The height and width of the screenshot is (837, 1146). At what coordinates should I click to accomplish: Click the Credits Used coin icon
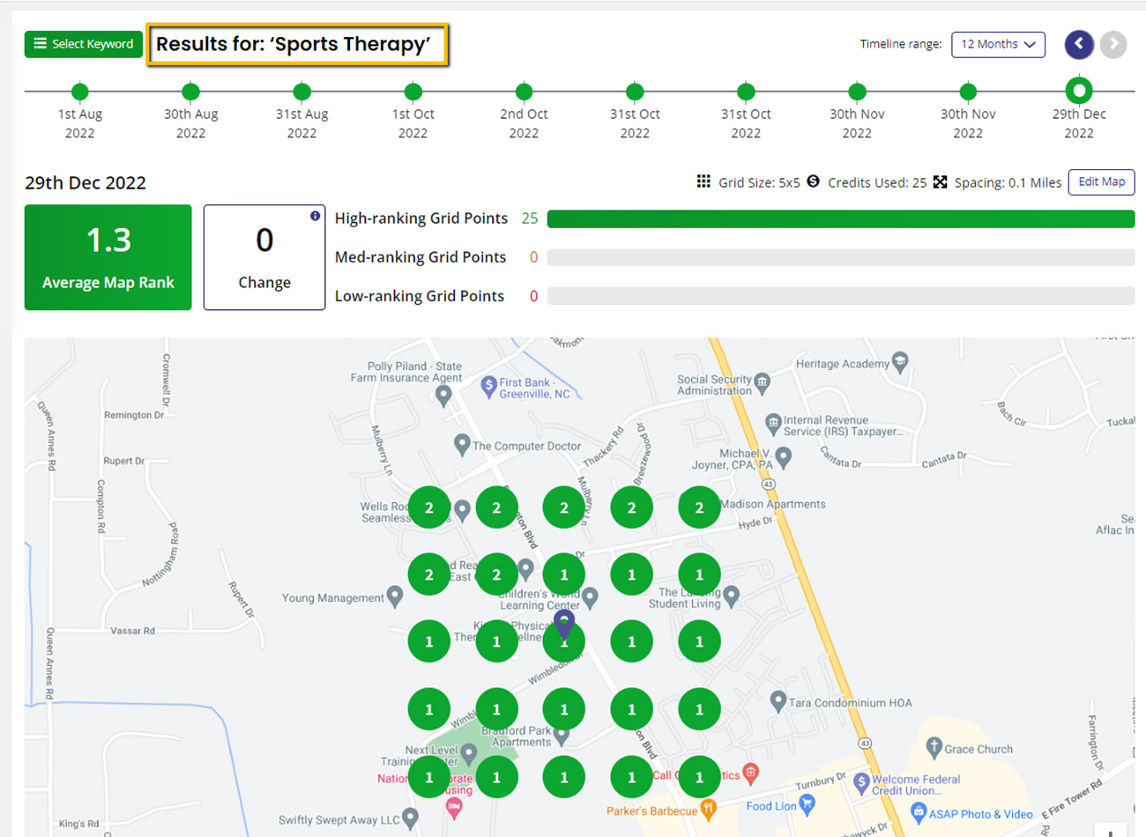click(x=813, y=181)
